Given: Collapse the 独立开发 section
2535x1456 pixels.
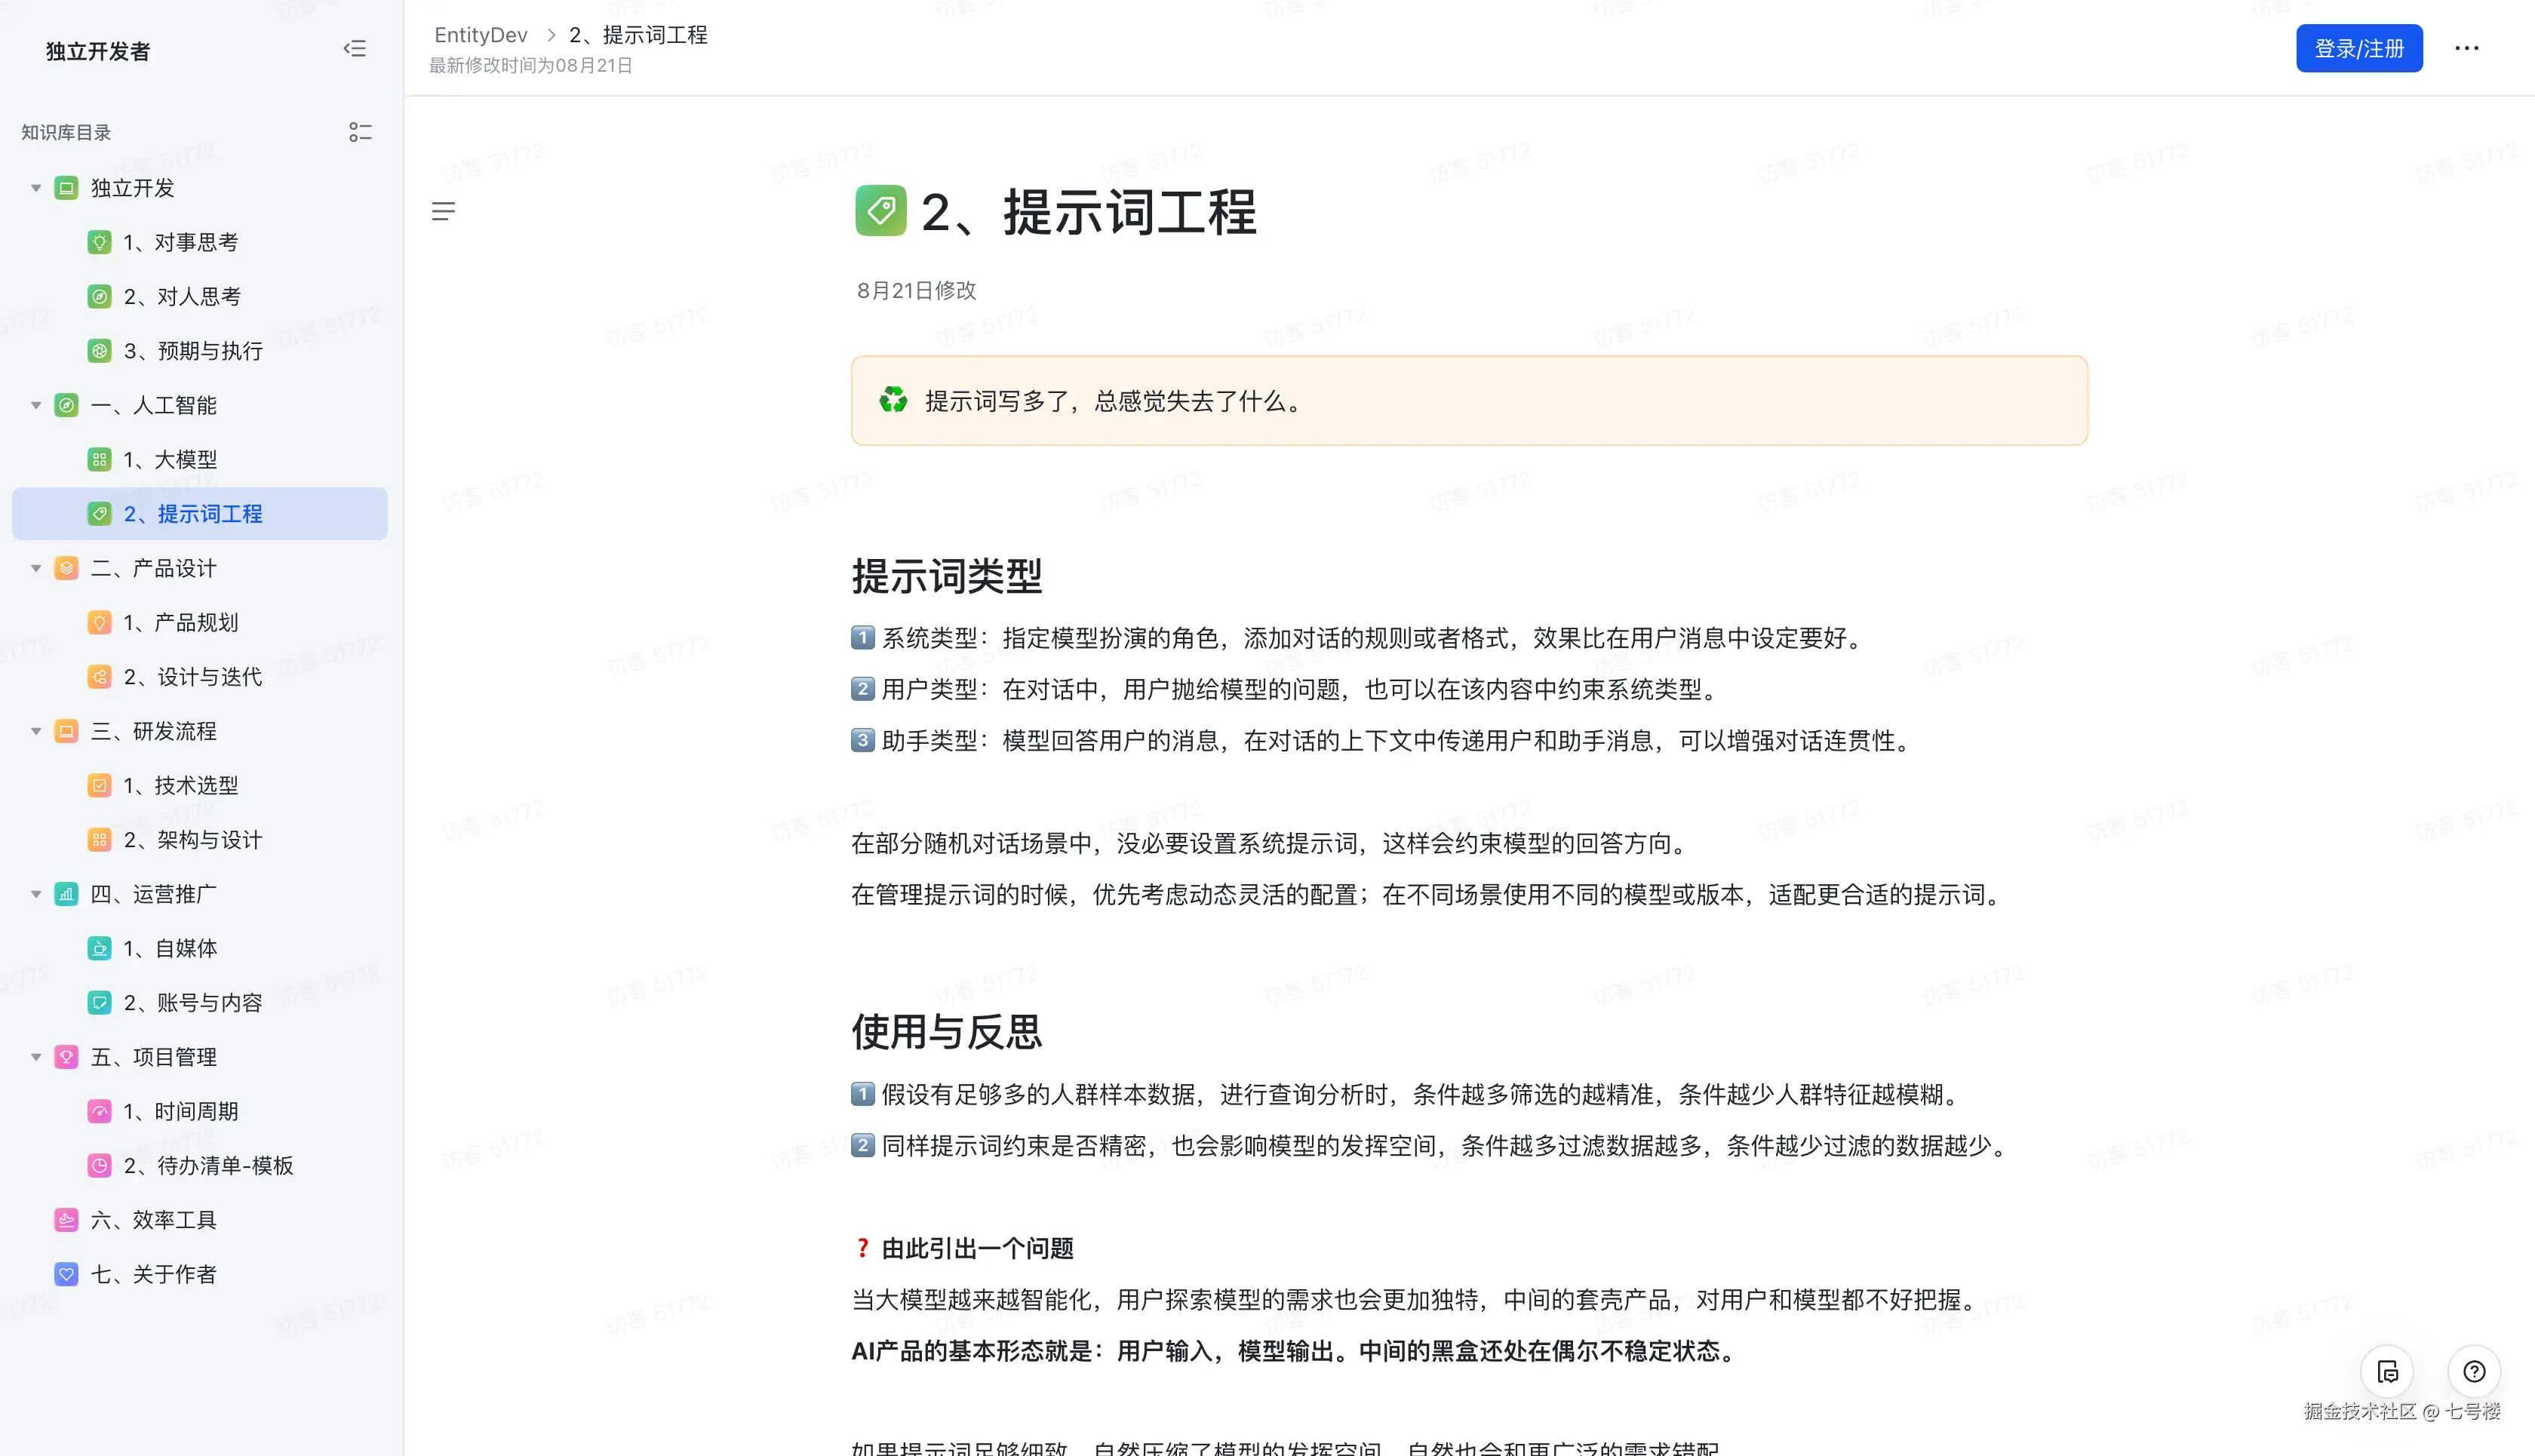Looking at the screenshot, I should tap(36, 187).
